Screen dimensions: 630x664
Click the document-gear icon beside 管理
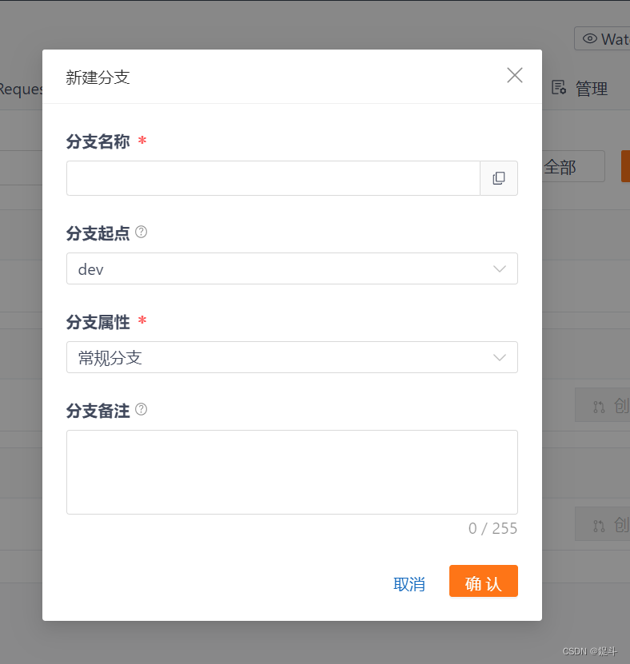tap(560, 88)
